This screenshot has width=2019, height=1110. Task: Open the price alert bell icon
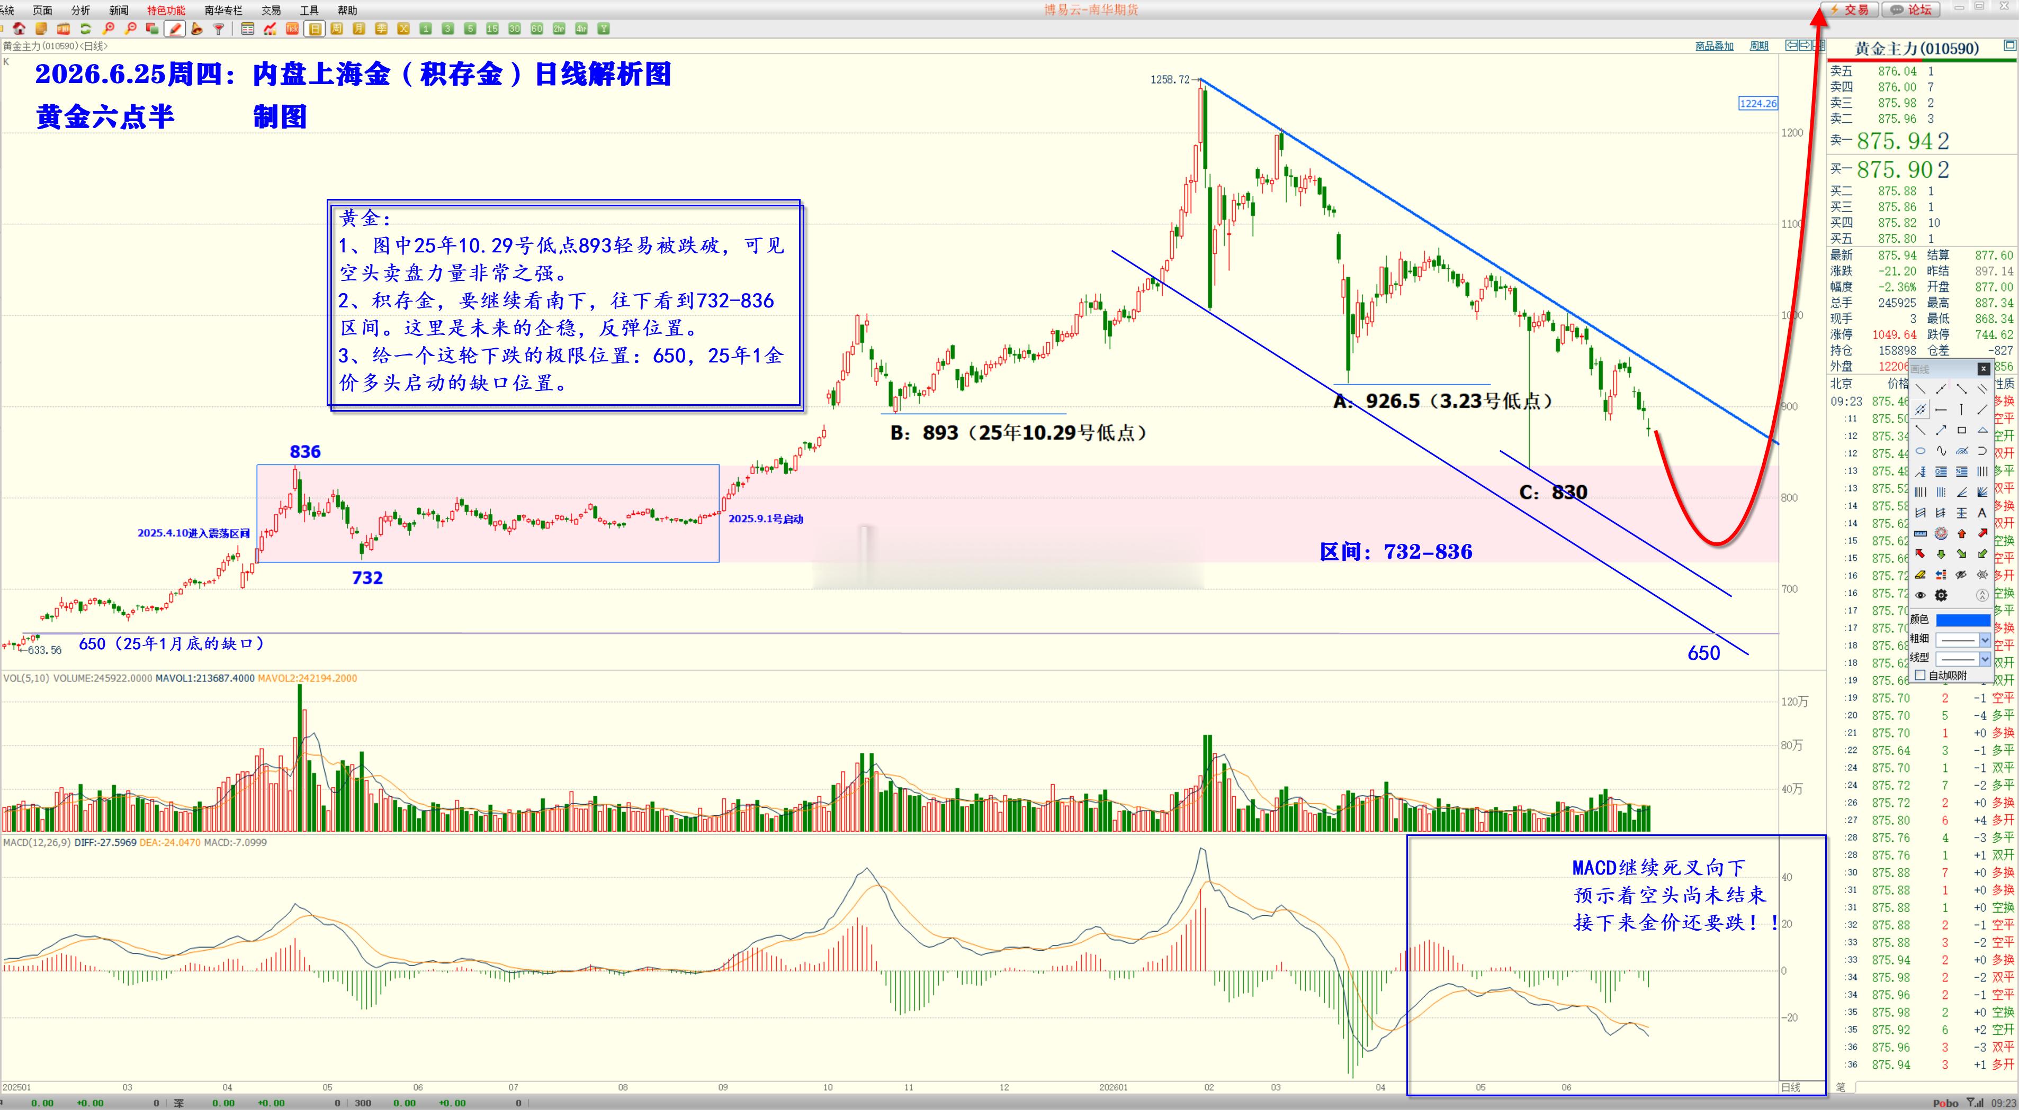197,29
